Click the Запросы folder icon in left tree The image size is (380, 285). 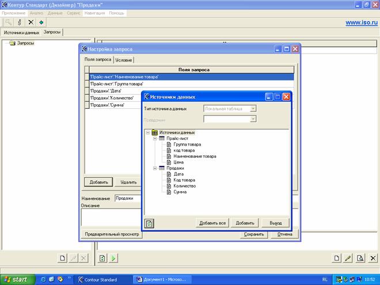coord(12,43)
